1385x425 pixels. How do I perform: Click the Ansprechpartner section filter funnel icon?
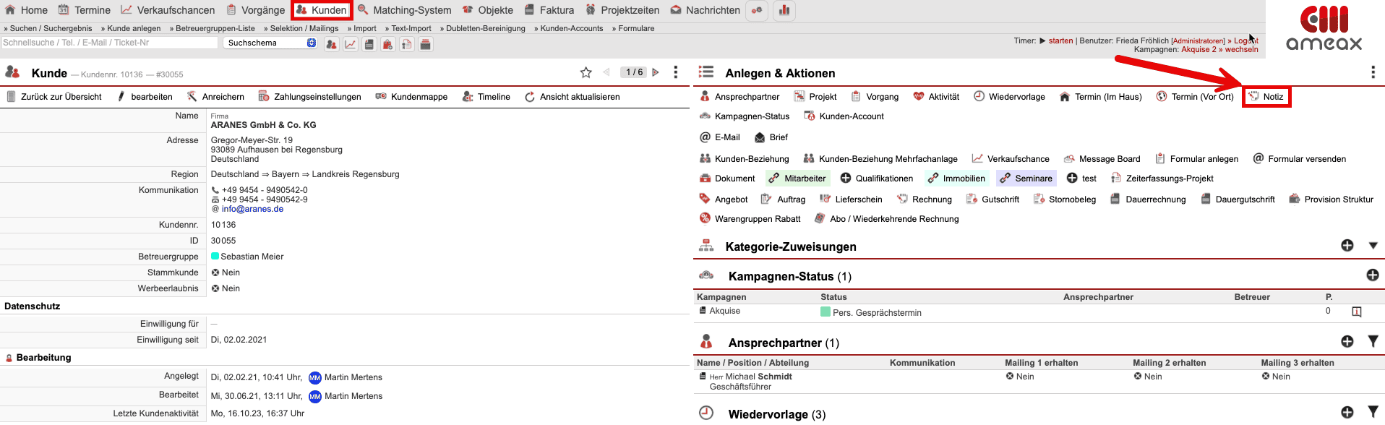[1373, 342]
